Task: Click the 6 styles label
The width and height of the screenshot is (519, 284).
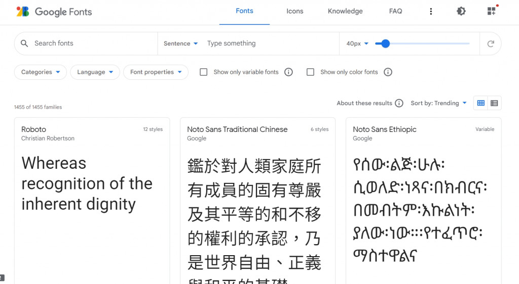Action: (x=320, y=129)
